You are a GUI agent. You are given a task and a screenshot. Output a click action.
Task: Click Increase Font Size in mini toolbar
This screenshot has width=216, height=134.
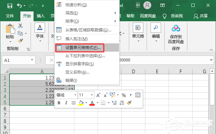[98, 95]
